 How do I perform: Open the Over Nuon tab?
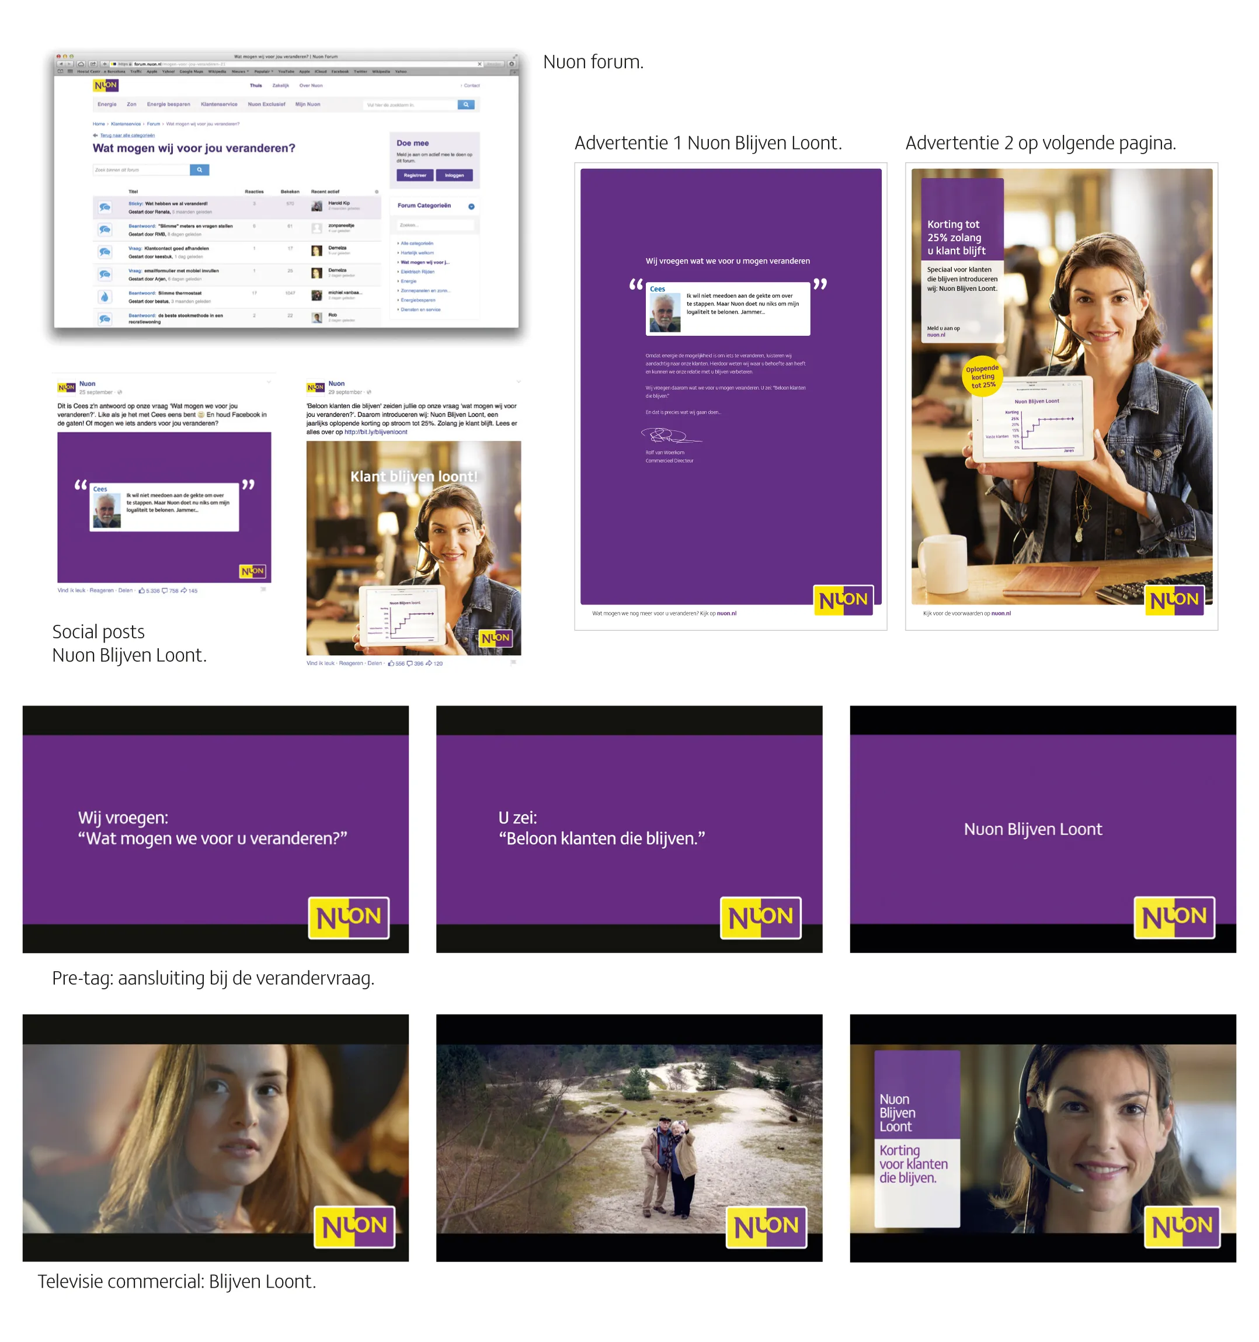point(311,86)
